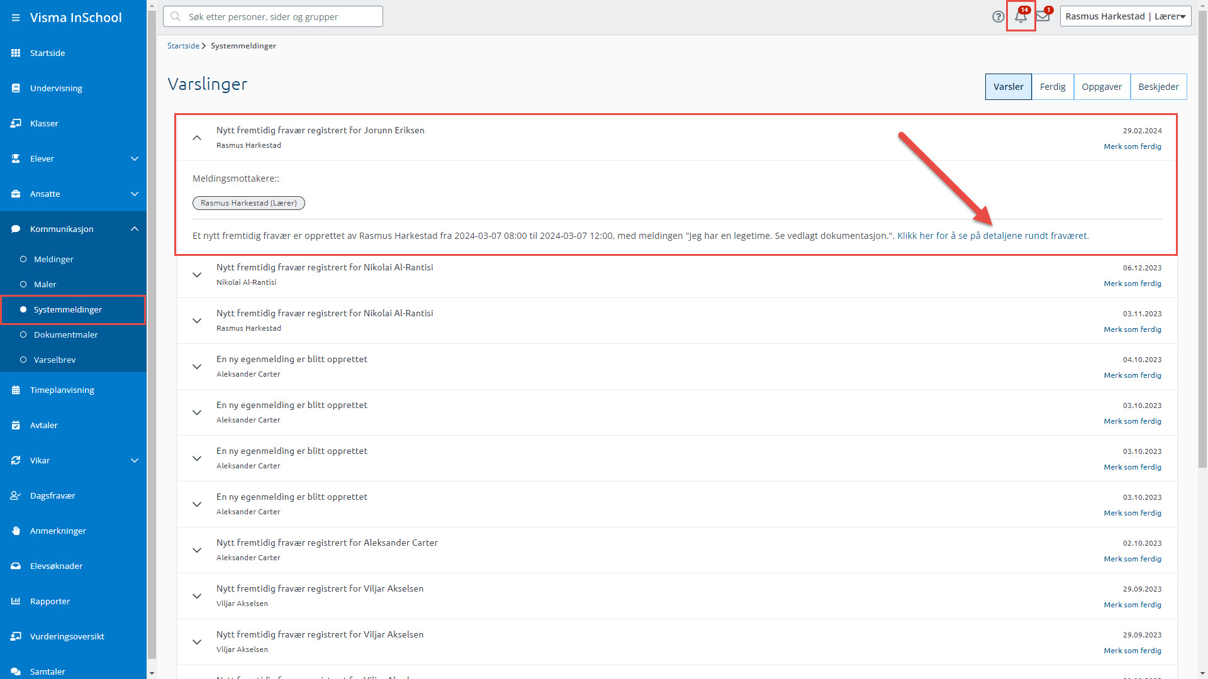Click the Kommunikasjon speech bubble icon

pos(16,229)
